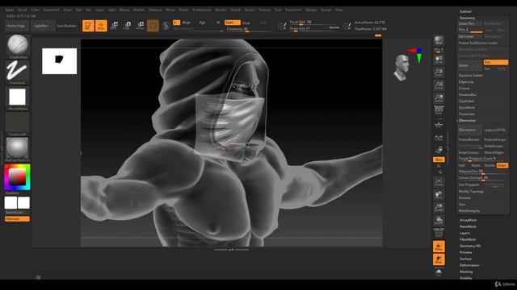The image size is (517, 290).
Task: Click the ZoomD 3D zoom icon
Action: pos(439,208)
